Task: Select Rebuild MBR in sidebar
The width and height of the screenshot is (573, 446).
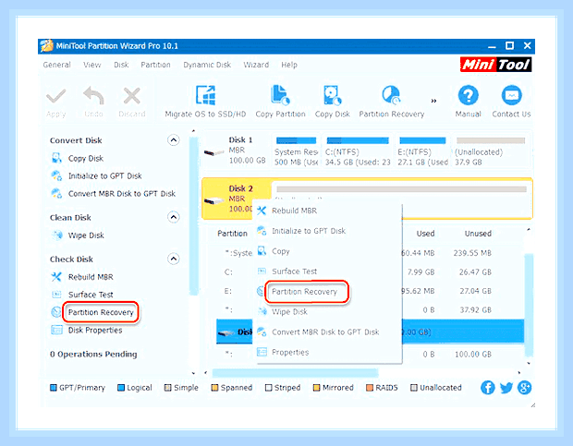Action: pos(91,277)
